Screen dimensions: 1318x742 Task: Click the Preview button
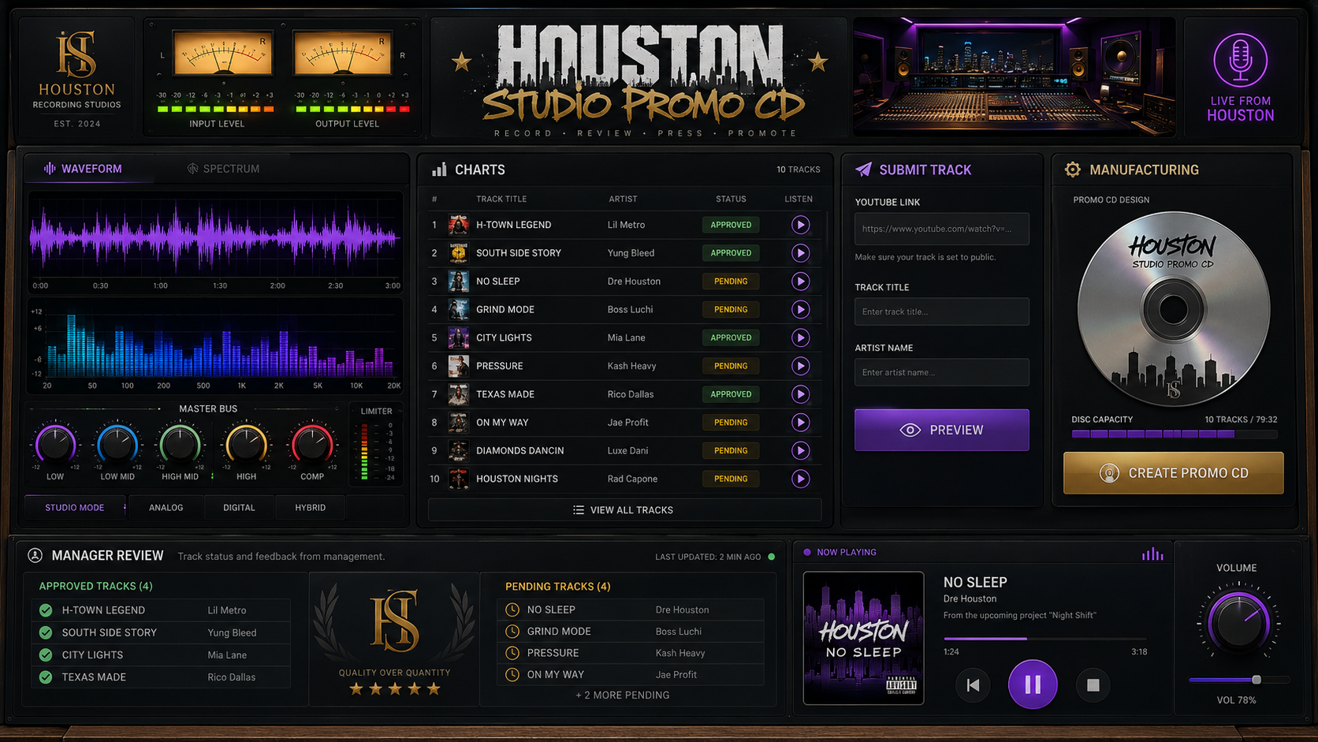coord(942,430)
